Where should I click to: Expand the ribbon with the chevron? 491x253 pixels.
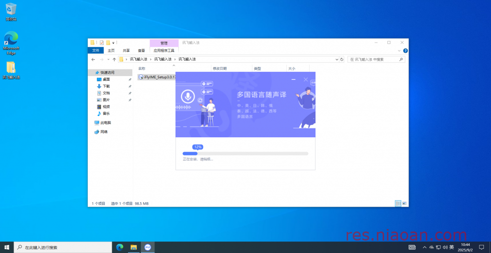point(399,51)
